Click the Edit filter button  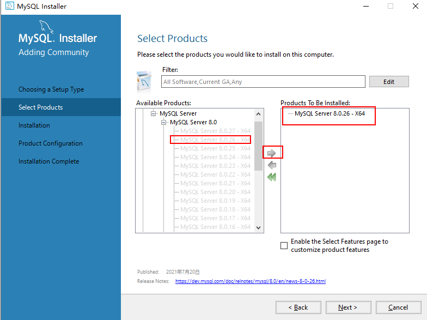[x=389, y=82]
